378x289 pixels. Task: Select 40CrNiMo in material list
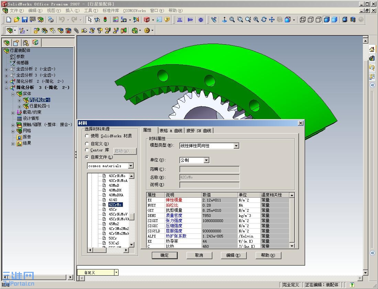pos(117,176)
